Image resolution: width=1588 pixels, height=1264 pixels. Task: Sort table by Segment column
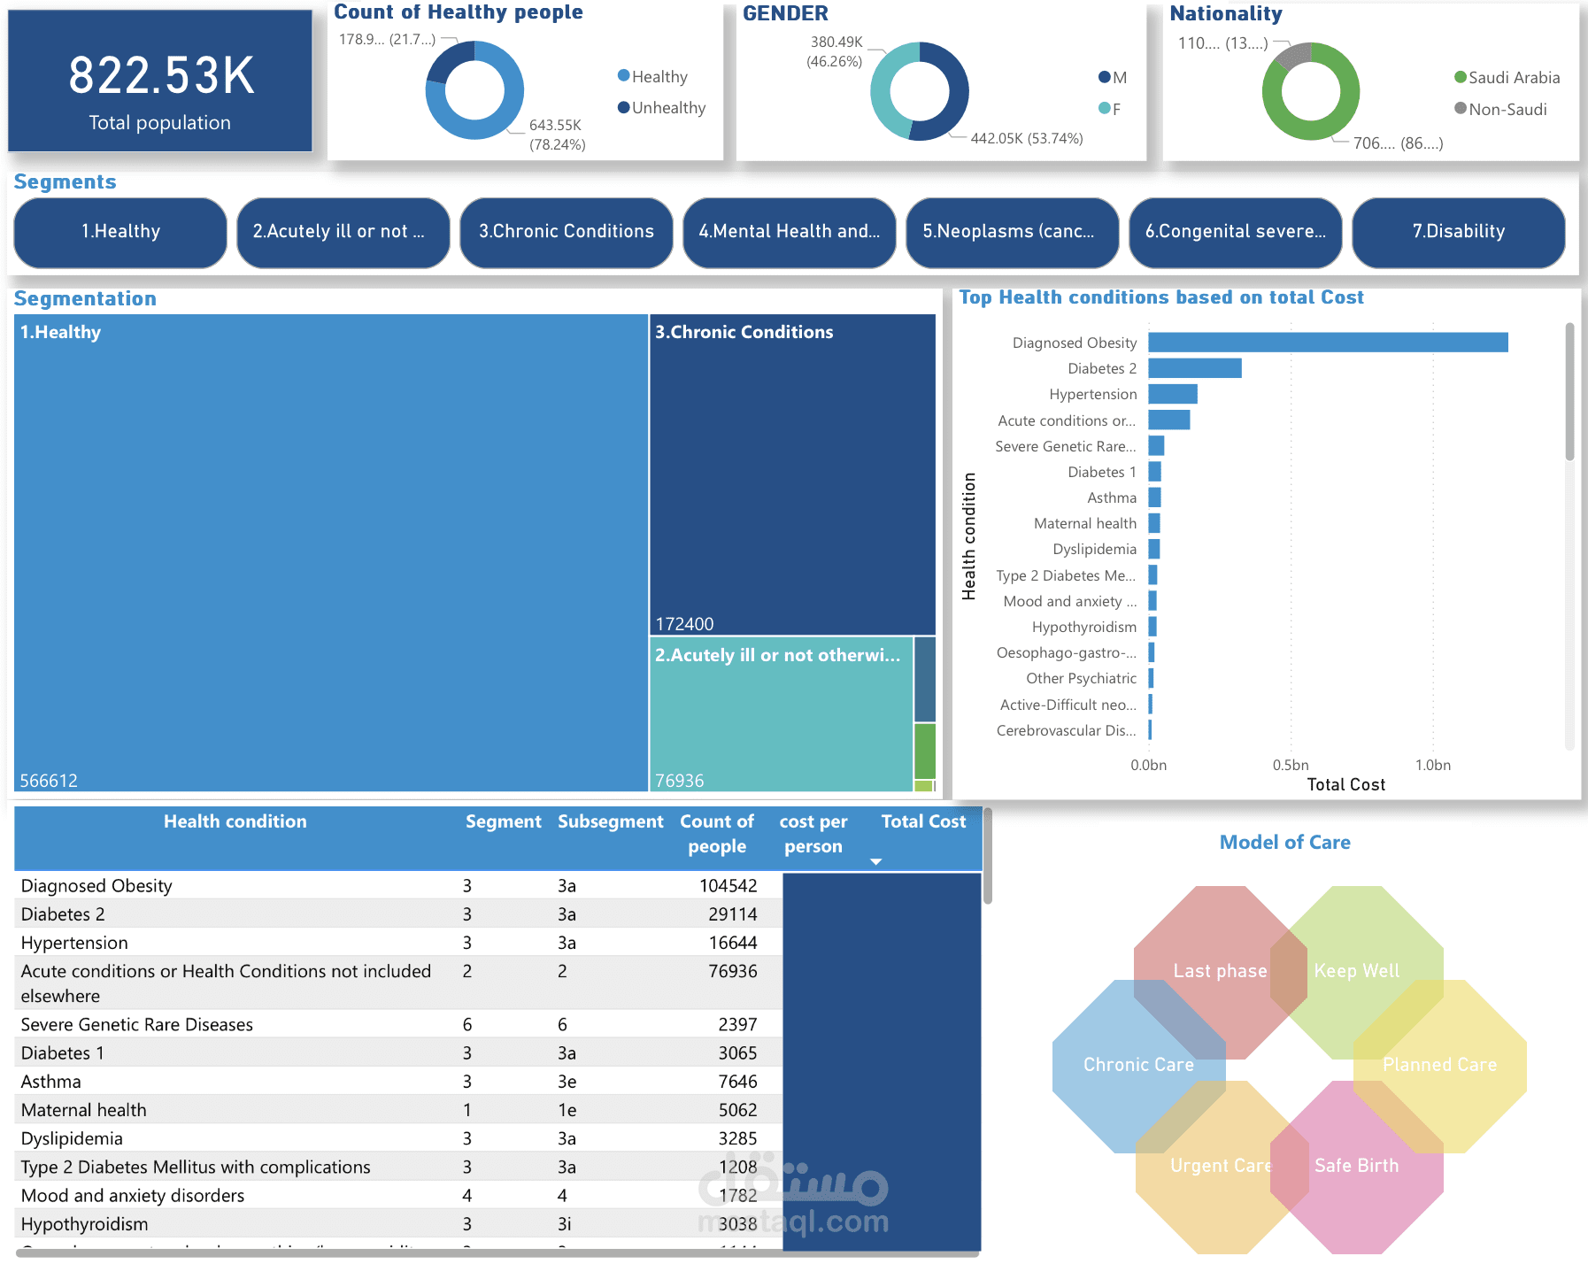coord(504,821)
